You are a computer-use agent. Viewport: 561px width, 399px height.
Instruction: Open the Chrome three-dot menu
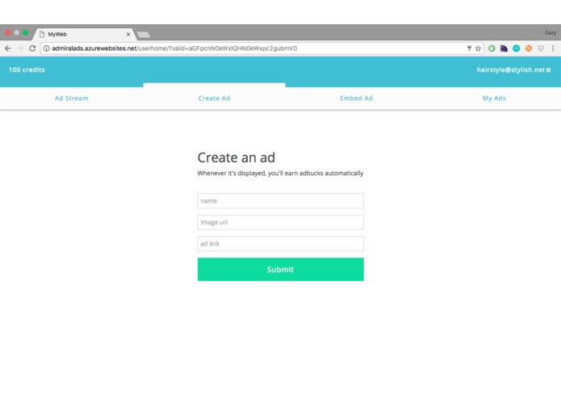click(x=553, y=48)
